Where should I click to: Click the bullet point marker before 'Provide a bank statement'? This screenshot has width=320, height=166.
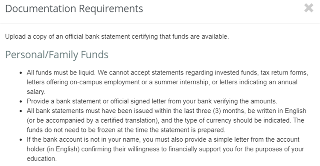[20, 101]
